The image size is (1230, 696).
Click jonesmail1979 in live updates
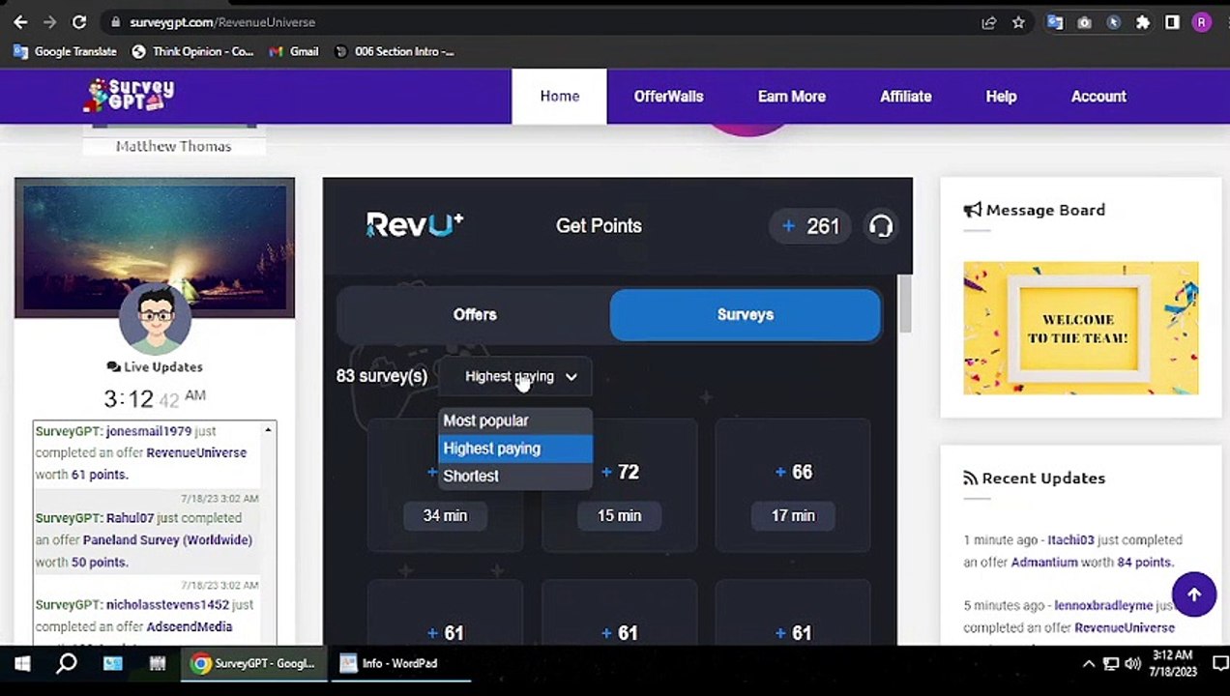(149, 431)
